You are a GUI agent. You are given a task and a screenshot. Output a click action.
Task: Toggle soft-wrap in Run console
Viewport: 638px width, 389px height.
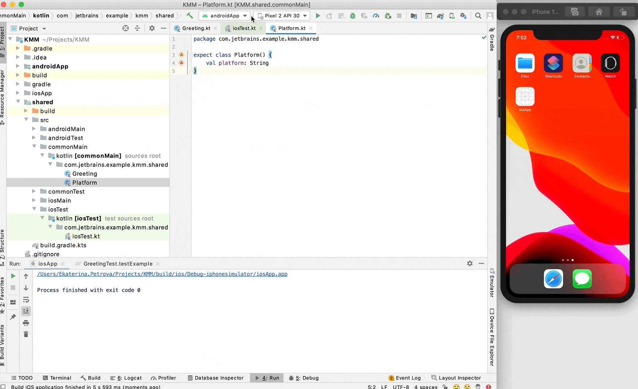point(26,300)
